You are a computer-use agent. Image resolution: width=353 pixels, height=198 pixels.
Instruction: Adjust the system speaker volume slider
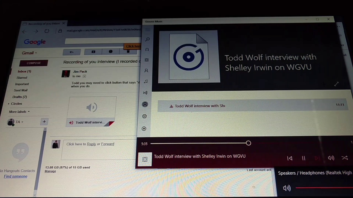[324, 188]
